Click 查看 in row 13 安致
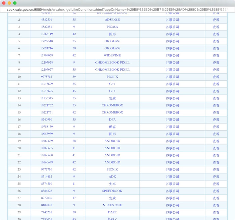This screenshot has width=235, height=220. click(216, 98)
